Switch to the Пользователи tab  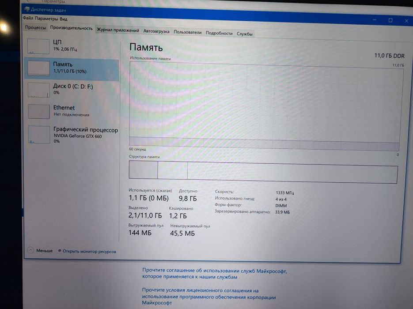tap(187, 32)
